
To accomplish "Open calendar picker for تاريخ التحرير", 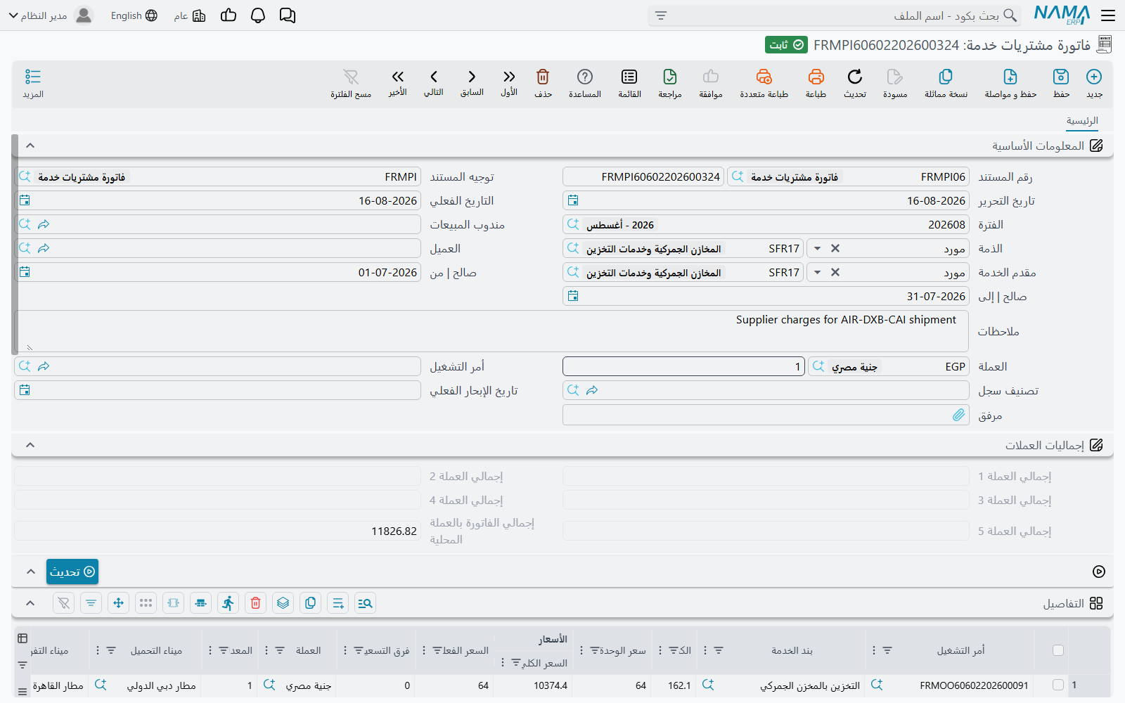I will tap(573, 200).
